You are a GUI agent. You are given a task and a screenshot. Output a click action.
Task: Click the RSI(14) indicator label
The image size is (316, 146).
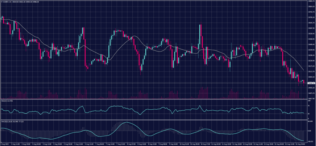pos(4,100)
